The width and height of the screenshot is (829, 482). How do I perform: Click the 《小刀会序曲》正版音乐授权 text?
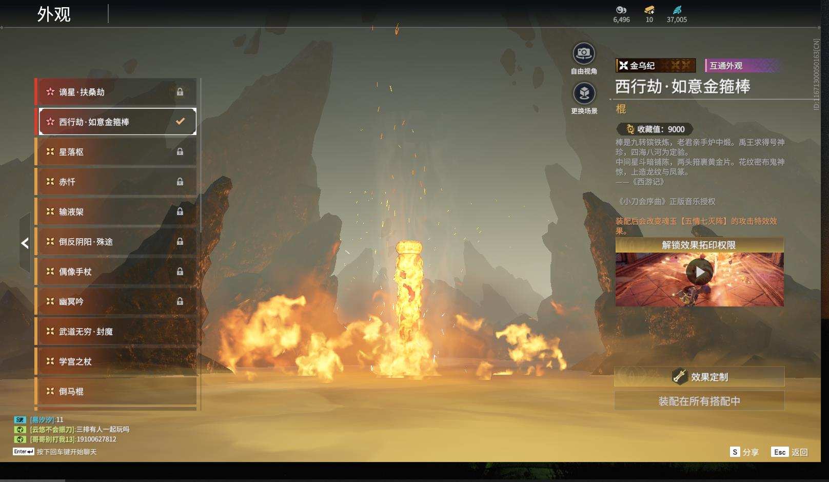666,201
